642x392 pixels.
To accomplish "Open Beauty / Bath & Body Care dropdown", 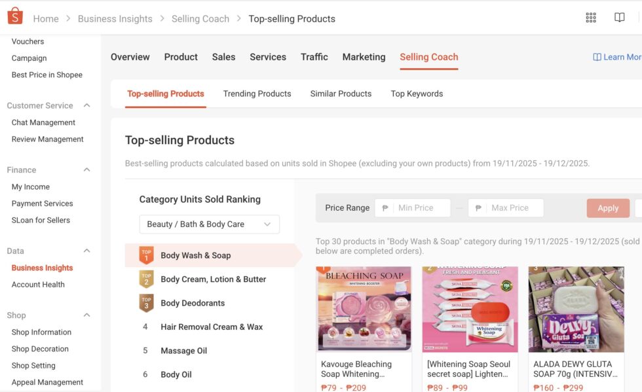I will (209, 224).
